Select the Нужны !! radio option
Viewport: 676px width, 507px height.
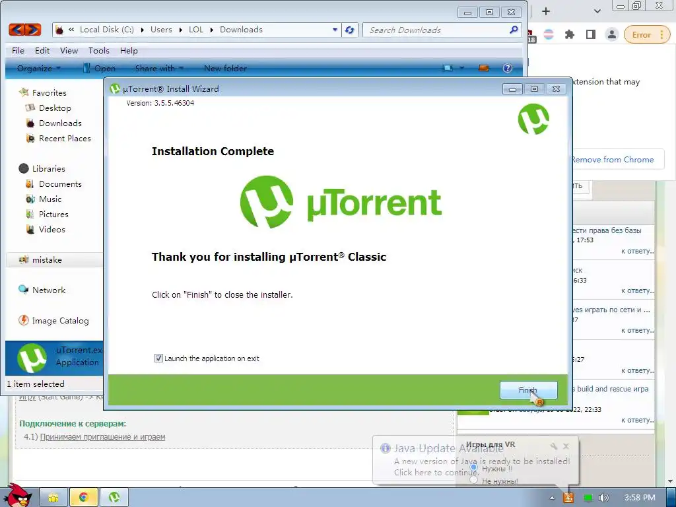474,468
